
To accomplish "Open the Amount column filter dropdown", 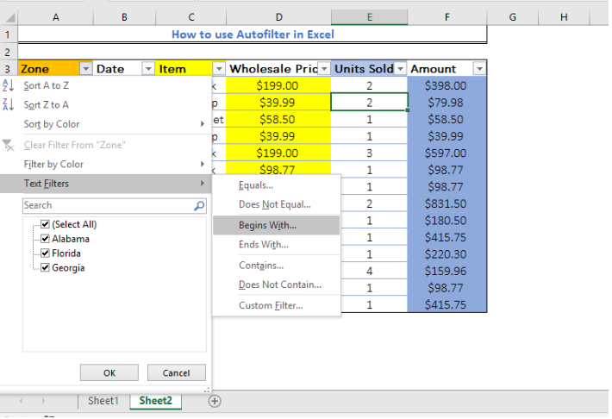I will coord(479,69).
